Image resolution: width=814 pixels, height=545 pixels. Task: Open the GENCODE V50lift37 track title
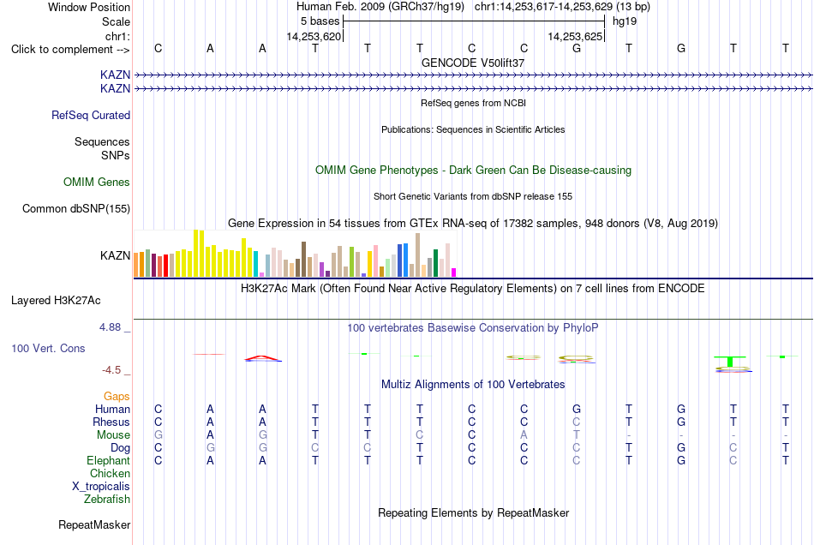click(x=473, y=63)
